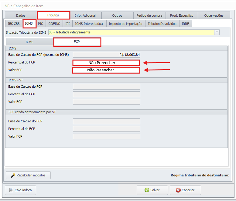
Task: Open the IRRF tab
Action: (185, 24)
